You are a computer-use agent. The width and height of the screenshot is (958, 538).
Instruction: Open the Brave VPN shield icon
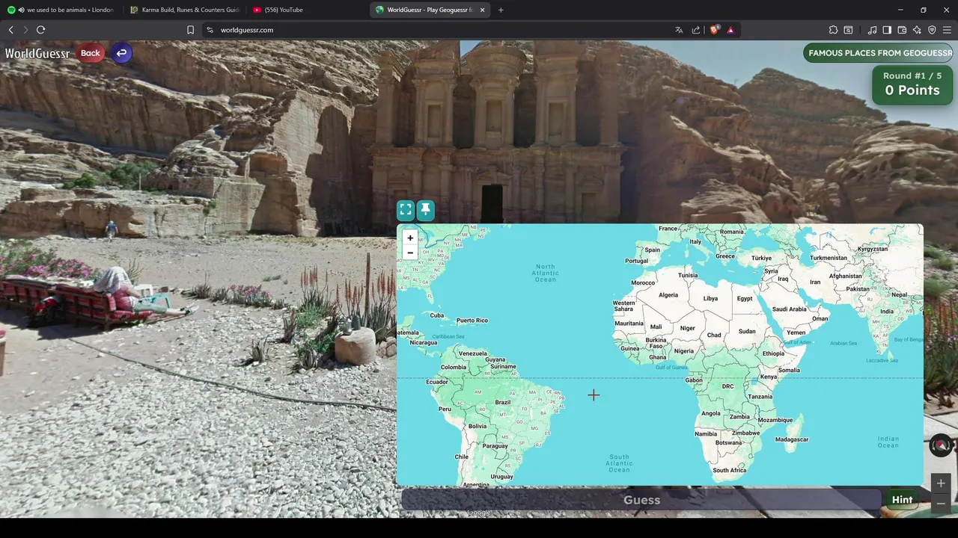pos(932,30)
